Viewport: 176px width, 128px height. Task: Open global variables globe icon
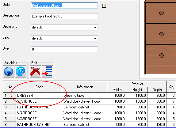click(x=9, y=71)
